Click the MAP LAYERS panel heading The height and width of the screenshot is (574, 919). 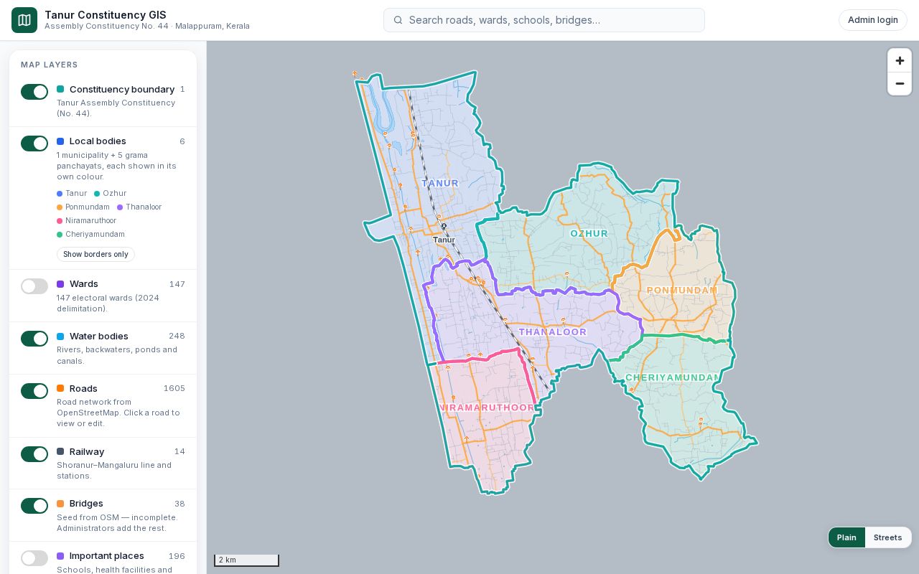click(x=50, y=65)
